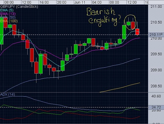Click the 20:00 time axis label
This screenshot has height=124, width=164.
[x=62, y=2]
